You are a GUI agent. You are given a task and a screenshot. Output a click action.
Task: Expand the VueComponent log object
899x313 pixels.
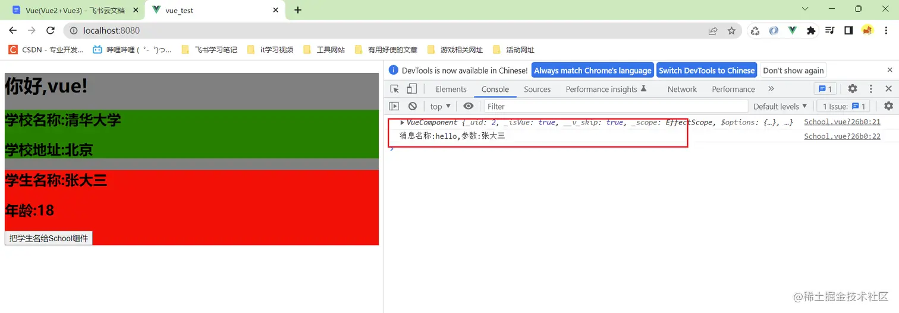pyautogui.click(x=403, y=123)
